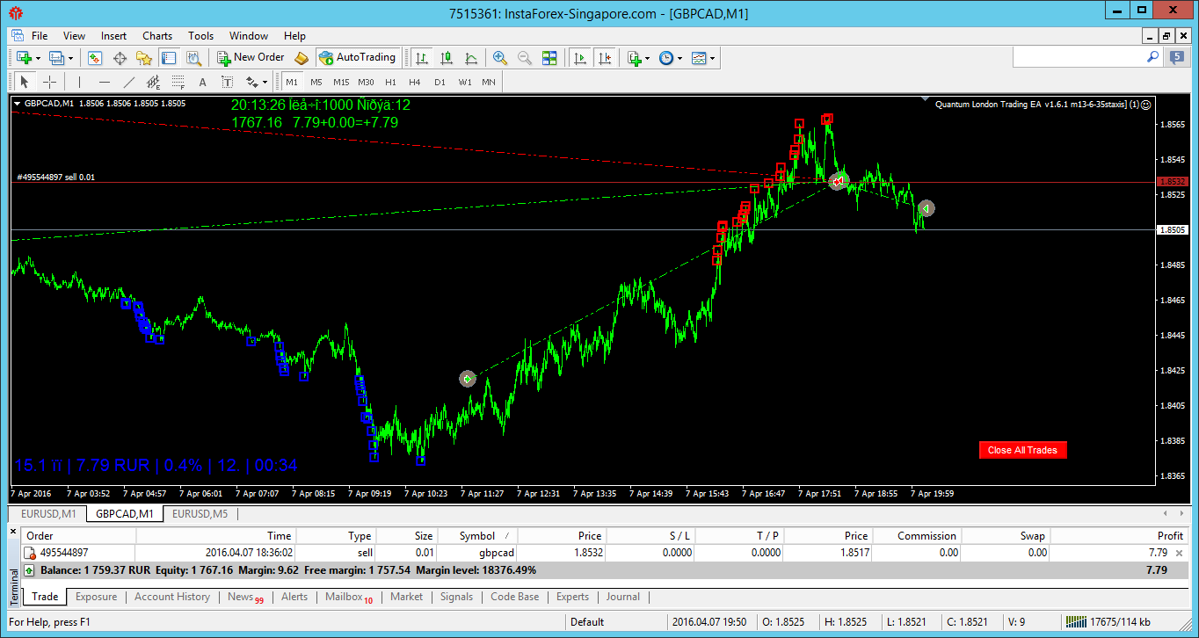1199x638 pixels.
Task: Toggle the Navigator folder-star icon
Action: [144, 58]
